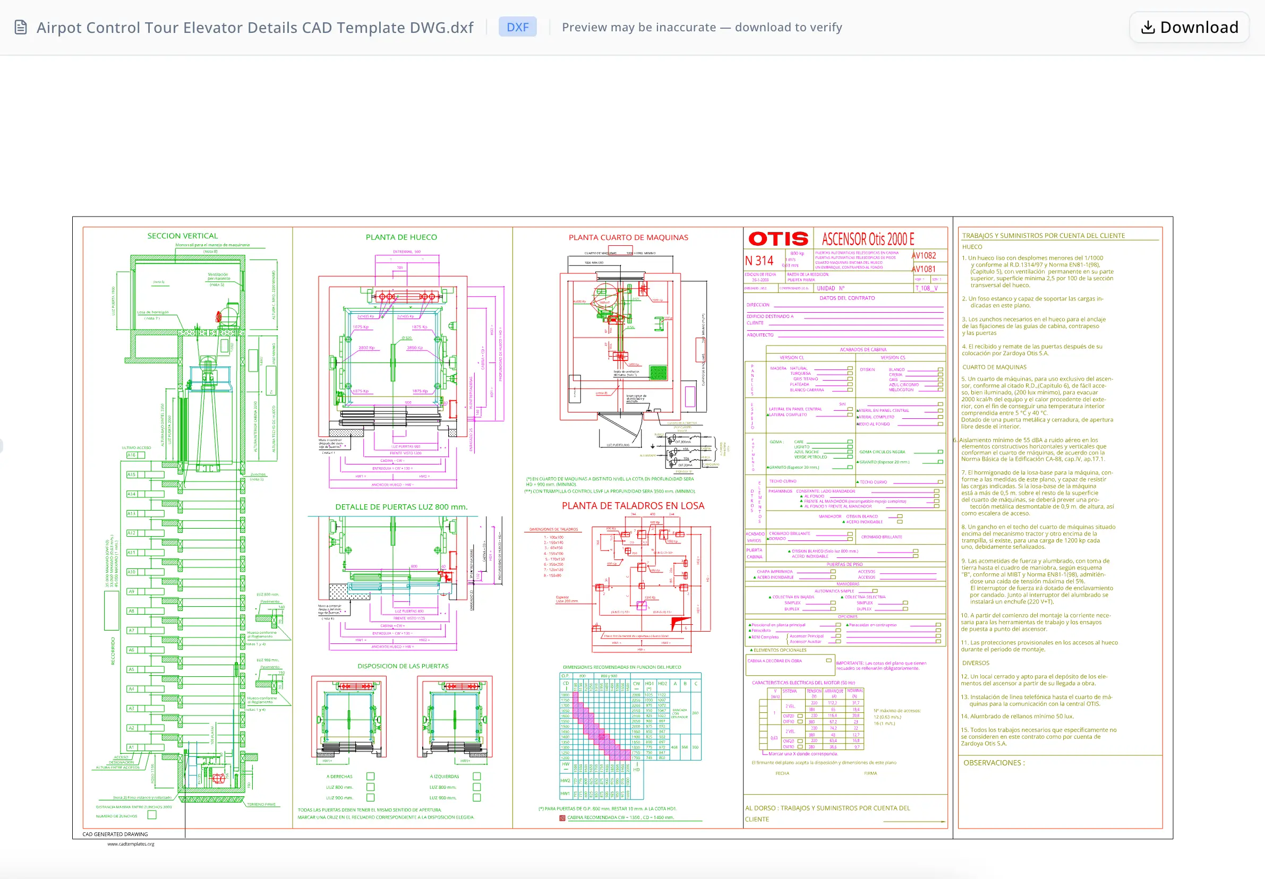This screenshot has height=879, width=1265.
Task: Click the vertical 'RECORRIDO' label
Action: click(113, 650)
